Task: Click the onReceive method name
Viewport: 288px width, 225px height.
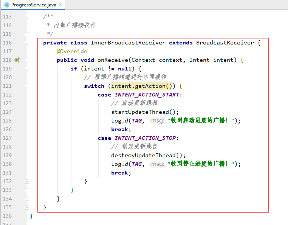Action: point(113,60)
